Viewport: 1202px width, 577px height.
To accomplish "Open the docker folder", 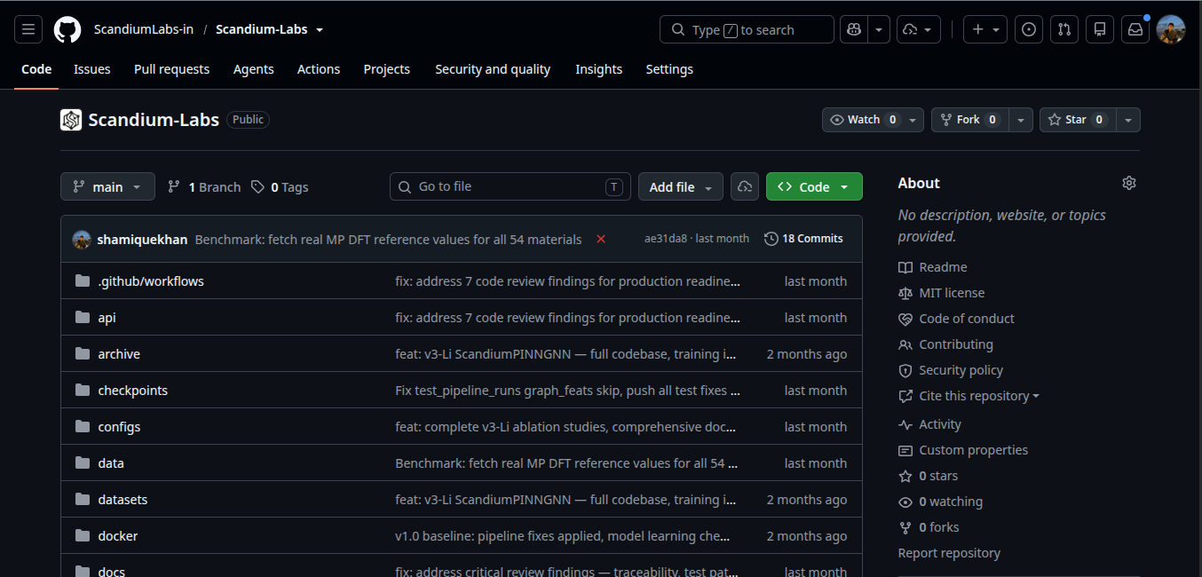I will coord(118,536).
